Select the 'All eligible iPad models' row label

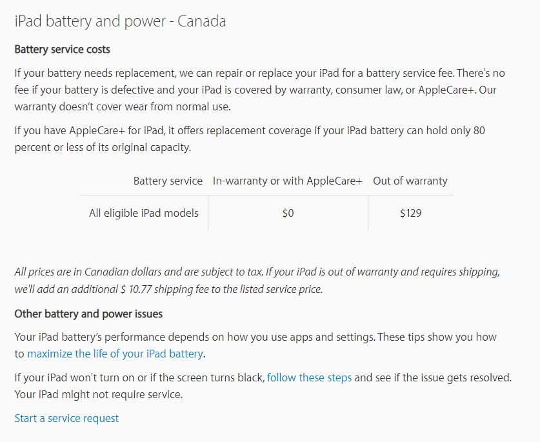click(x=144, y=213)
